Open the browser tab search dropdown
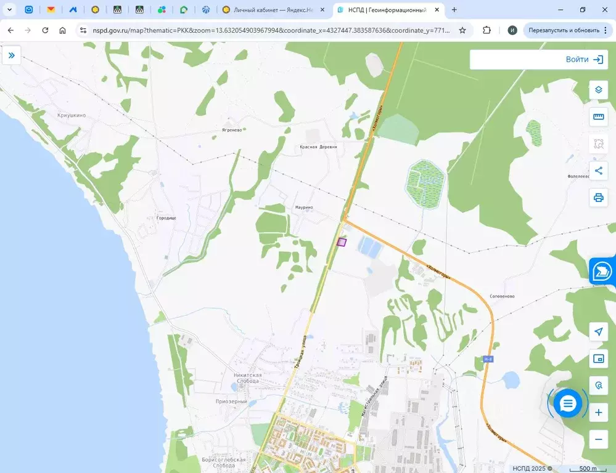 [10, 10]
